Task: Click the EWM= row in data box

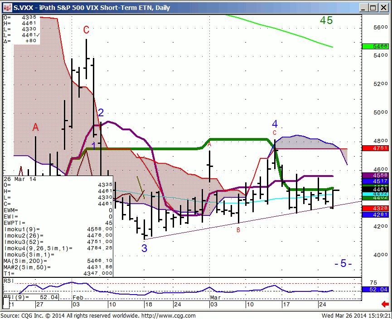Action: coord(58,210)
